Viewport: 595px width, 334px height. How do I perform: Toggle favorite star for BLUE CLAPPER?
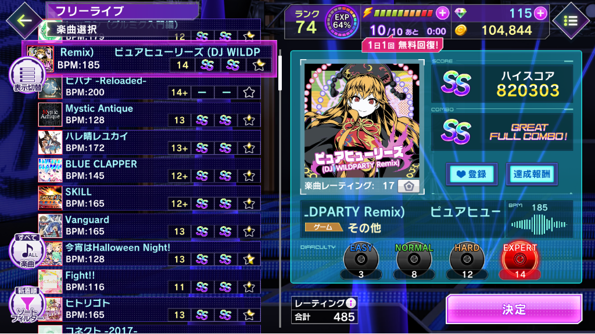pos(249,176)
